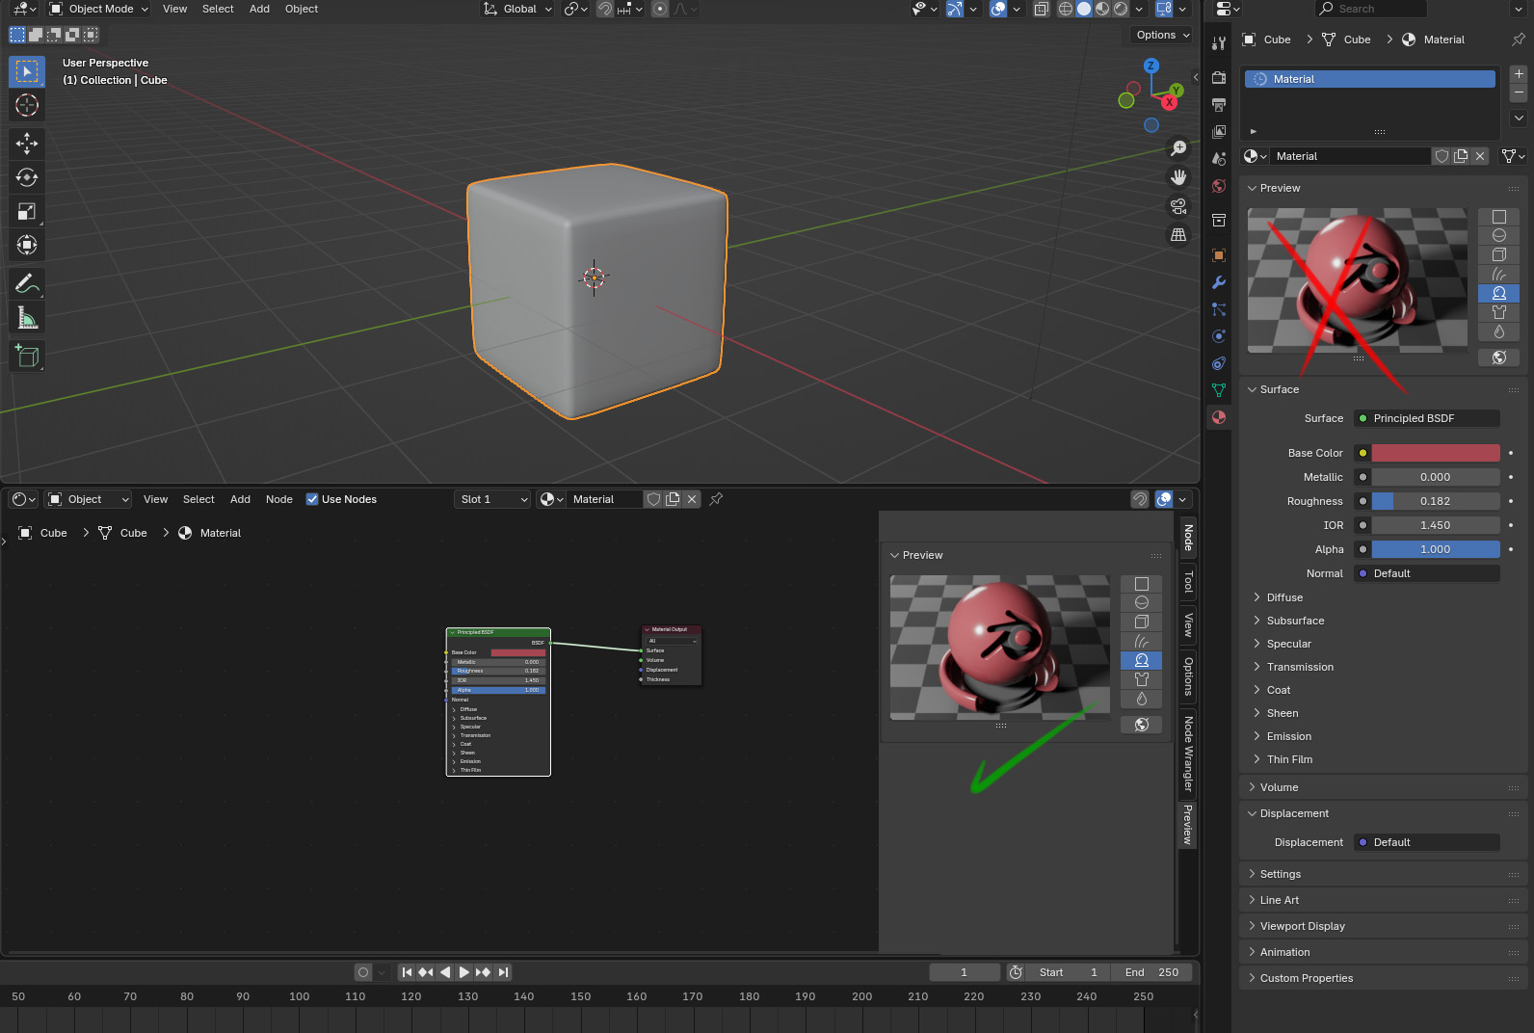Choose the Annotate tool
This screenshot has height=1033, width=1534.
(x=27, y=283)
